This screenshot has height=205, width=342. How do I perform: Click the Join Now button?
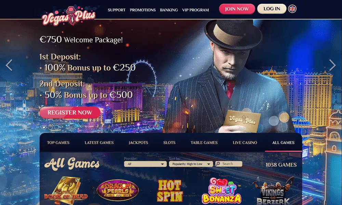237,9
